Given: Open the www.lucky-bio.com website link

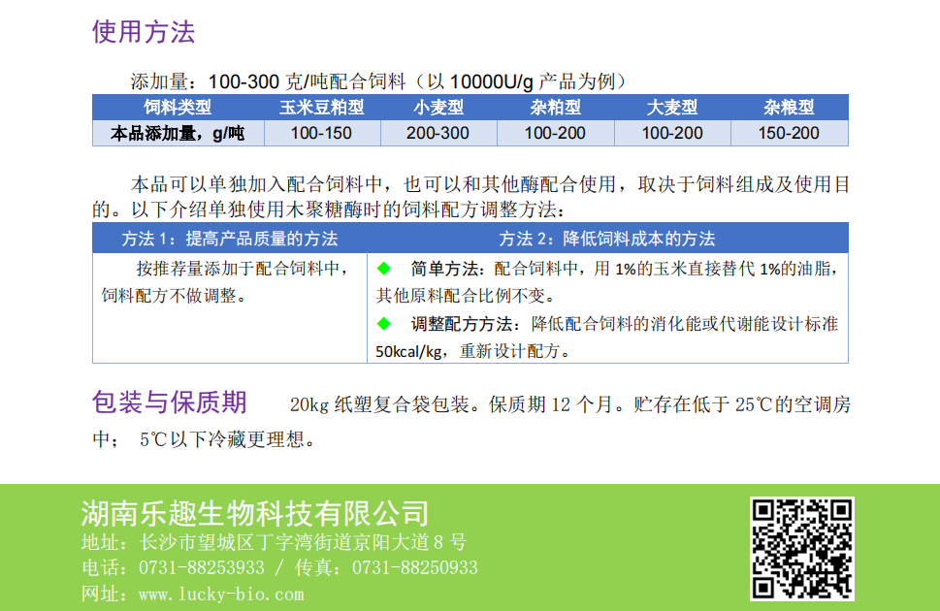Looking at the screenshot, I should tap(221, 594).
